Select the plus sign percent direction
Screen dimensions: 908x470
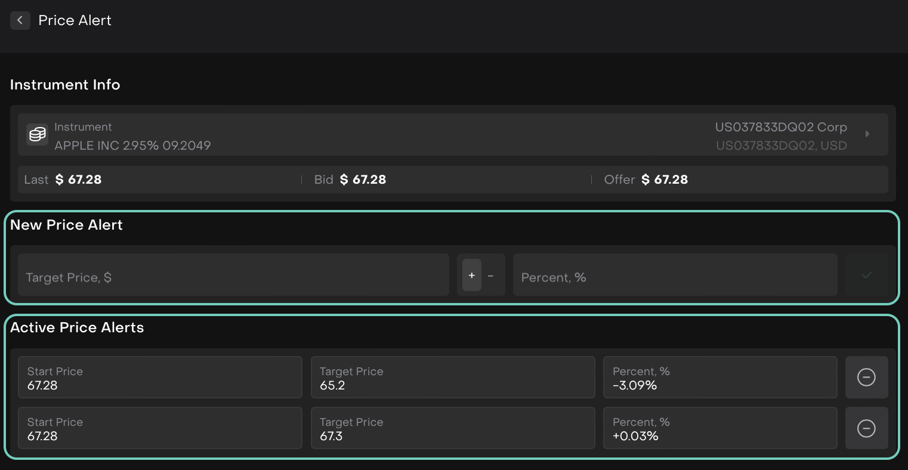pos(471,275)
